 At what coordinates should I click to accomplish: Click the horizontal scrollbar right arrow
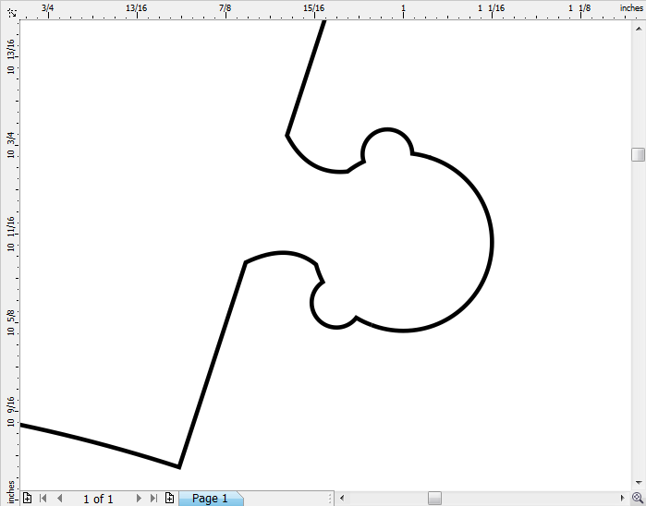coord(623,499)
